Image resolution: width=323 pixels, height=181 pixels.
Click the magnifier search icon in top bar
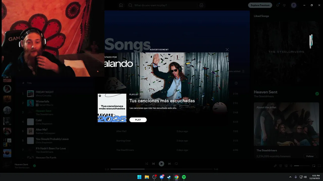click(130, 5)
